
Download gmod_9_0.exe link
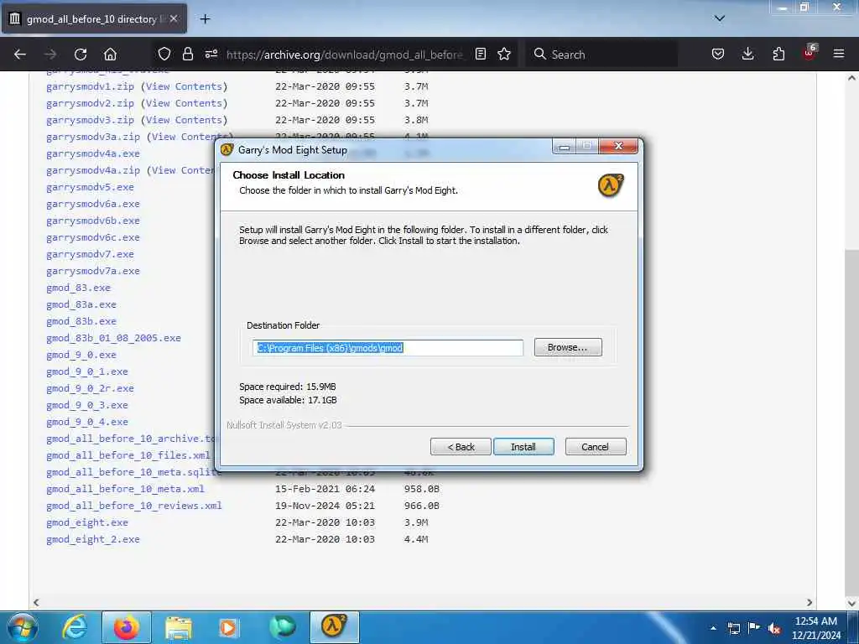[81, 355]
